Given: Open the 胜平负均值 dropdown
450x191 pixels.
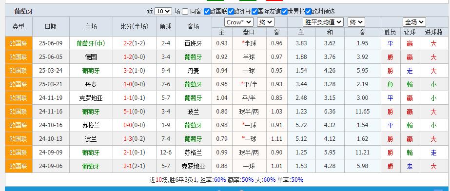Looking at the screenshot, I should (323, 22).
